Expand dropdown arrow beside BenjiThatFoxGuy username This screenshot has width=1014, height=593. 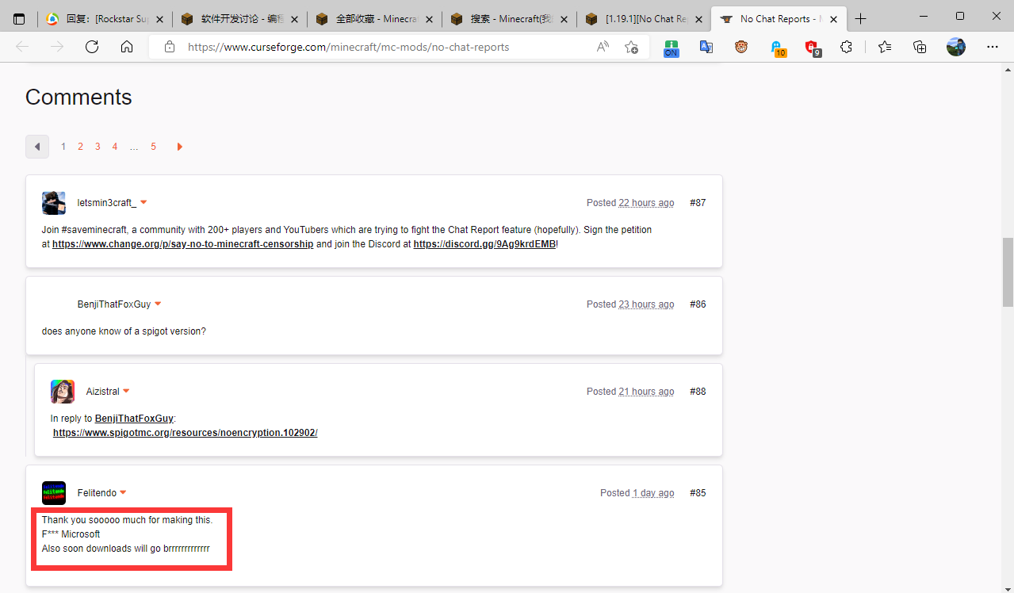(x=158, y=304)
